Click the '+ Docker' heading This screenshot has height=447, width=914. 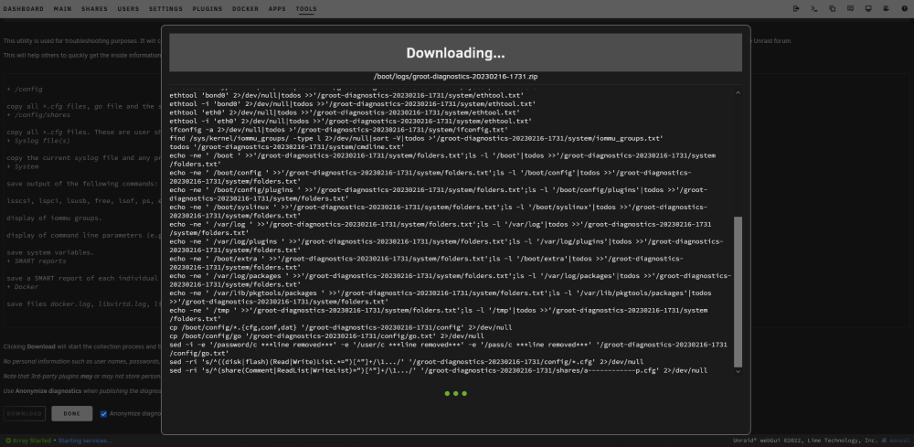click(x=22, y=287)
